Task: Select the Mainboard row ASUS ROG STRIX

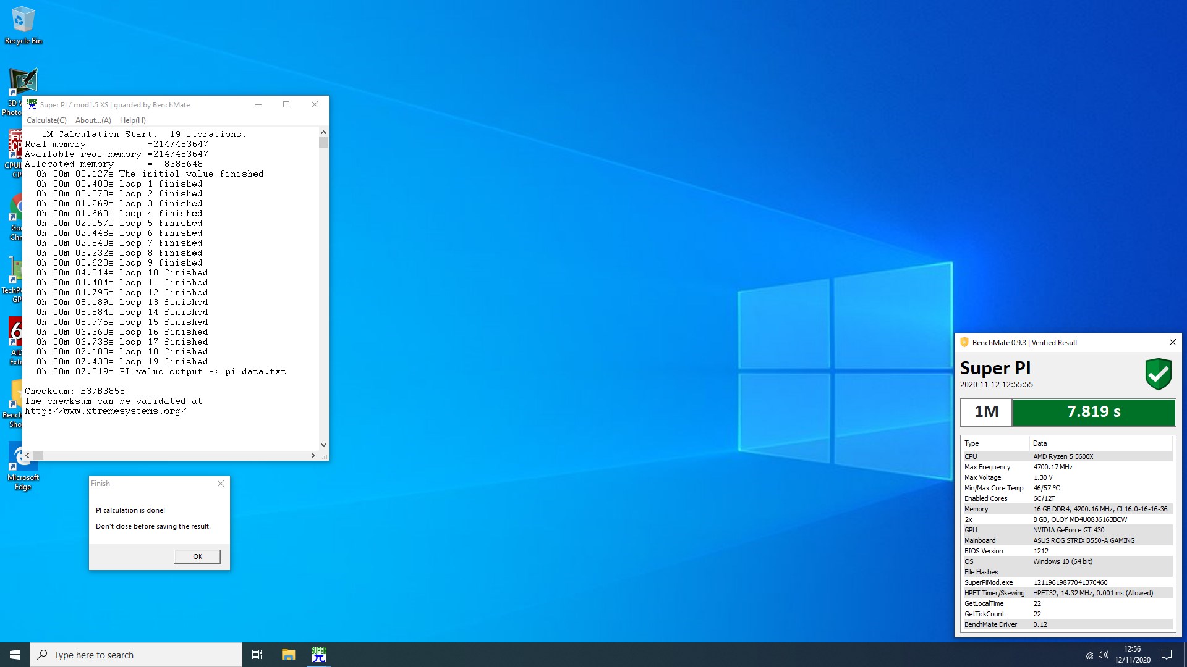Action: (1067, 540)
